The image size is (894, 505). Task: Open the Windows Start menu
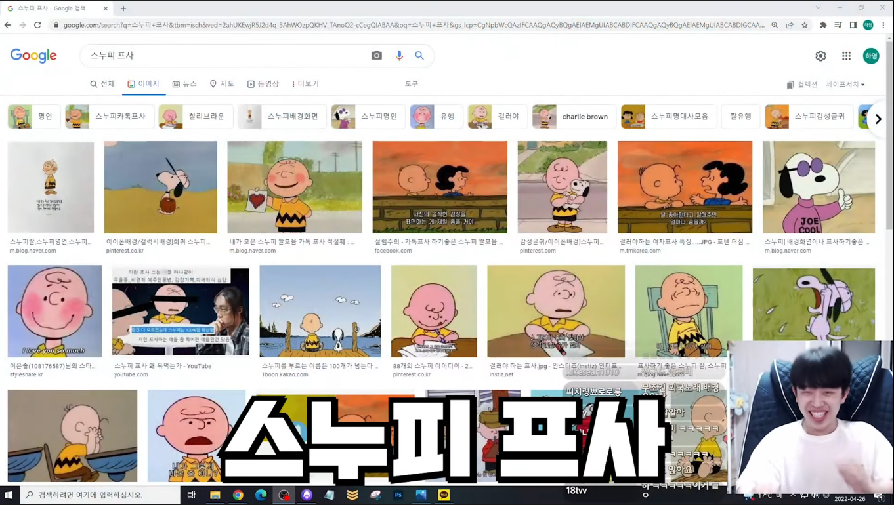point(9,495)
